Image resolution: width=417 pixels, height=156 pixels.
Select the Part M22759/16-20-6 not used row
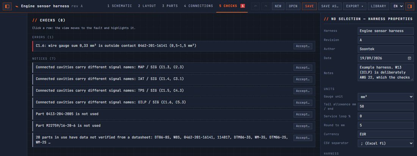(174, 126)
